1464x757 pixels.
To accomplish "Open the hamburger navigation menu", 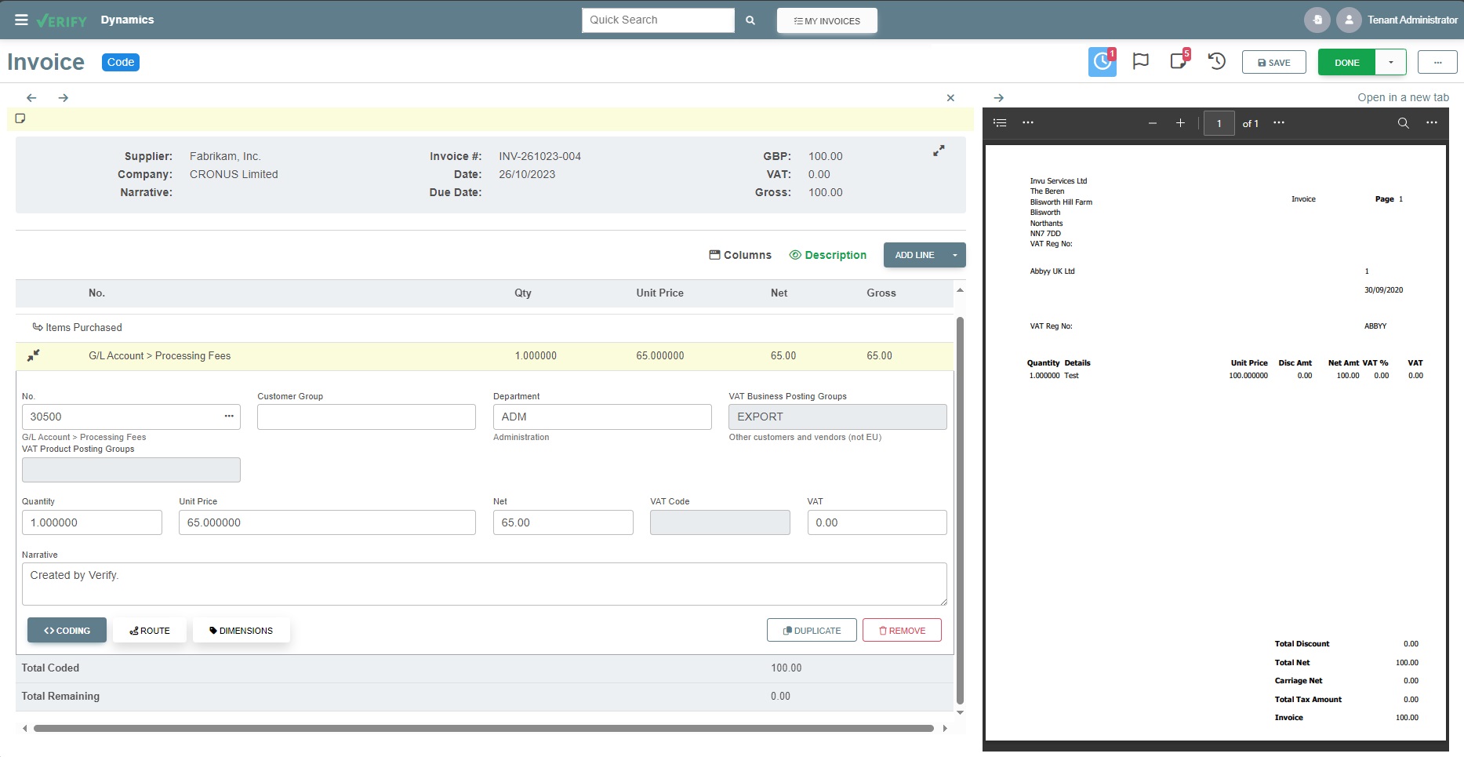I will 21,20.
